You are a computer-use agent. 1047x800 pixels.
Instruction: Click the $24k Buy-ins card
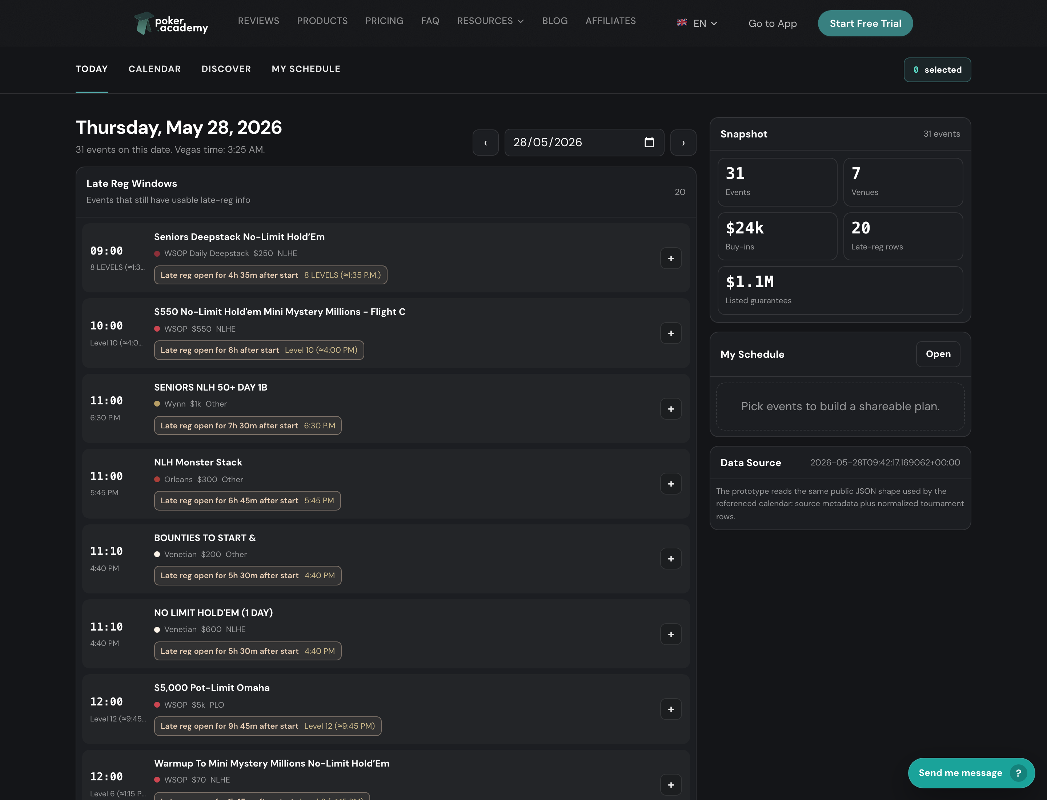[x=777, y=236]
